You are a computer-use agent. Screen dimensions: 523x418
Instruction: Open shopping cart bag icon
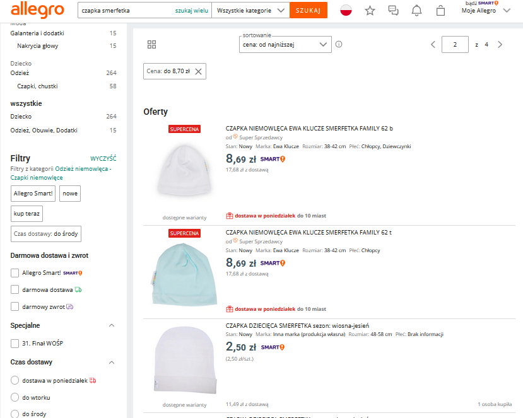coord(440,11)
